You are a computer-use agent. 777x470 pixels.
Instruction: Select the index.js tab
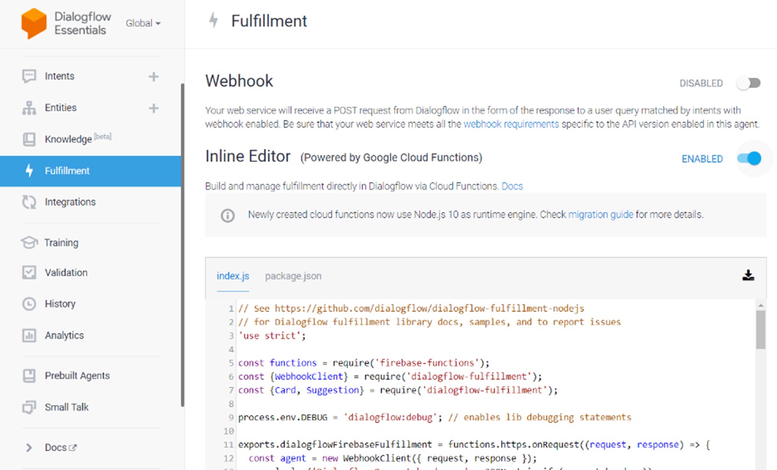coord(233,276)
